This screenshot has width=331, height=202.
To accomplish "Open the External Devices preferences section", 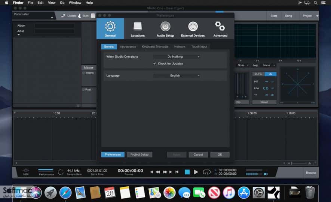I will click(x=193, y=29).
